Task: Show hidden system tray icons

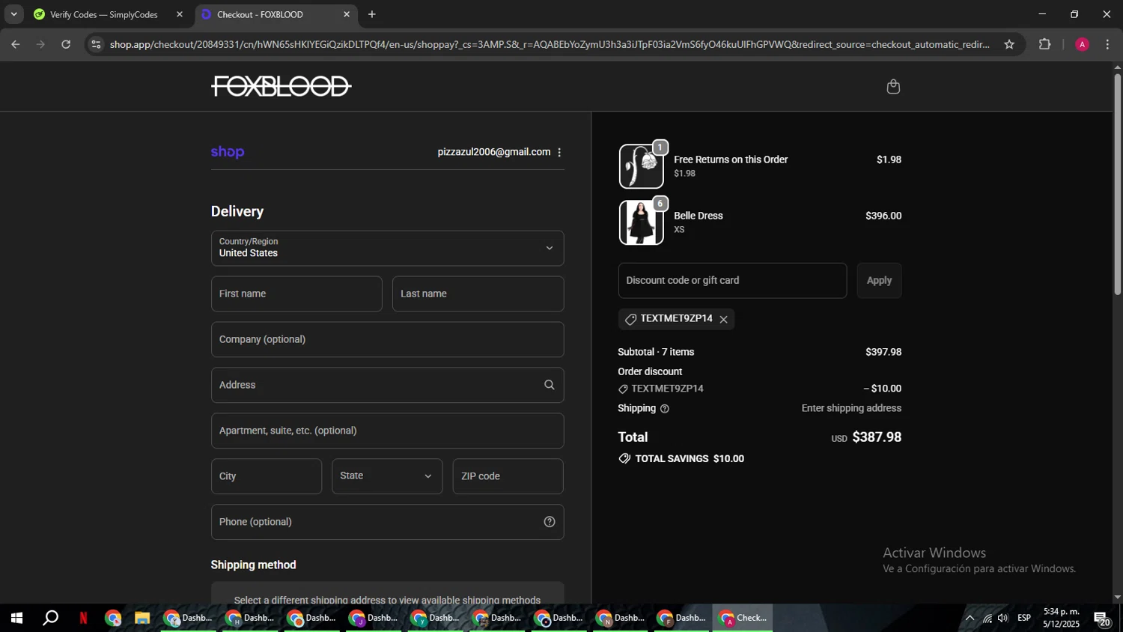Action: pos(970,618)
